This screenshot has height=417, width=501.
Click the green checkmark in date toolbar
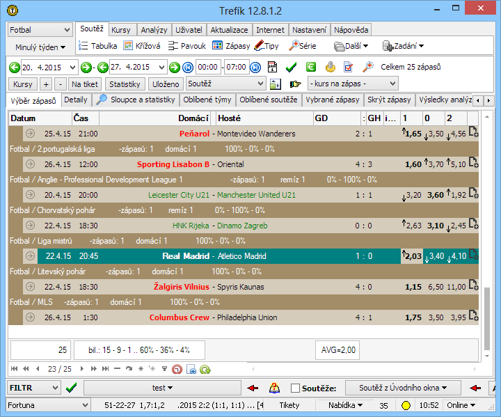[x=291, y=67]
